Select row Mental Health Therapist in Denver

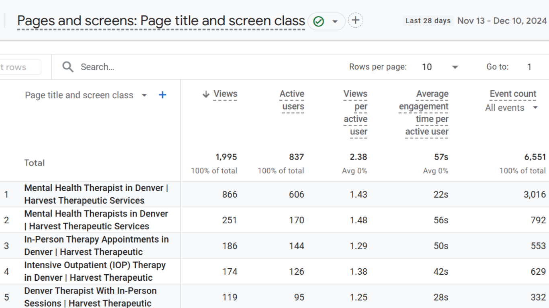96,194
